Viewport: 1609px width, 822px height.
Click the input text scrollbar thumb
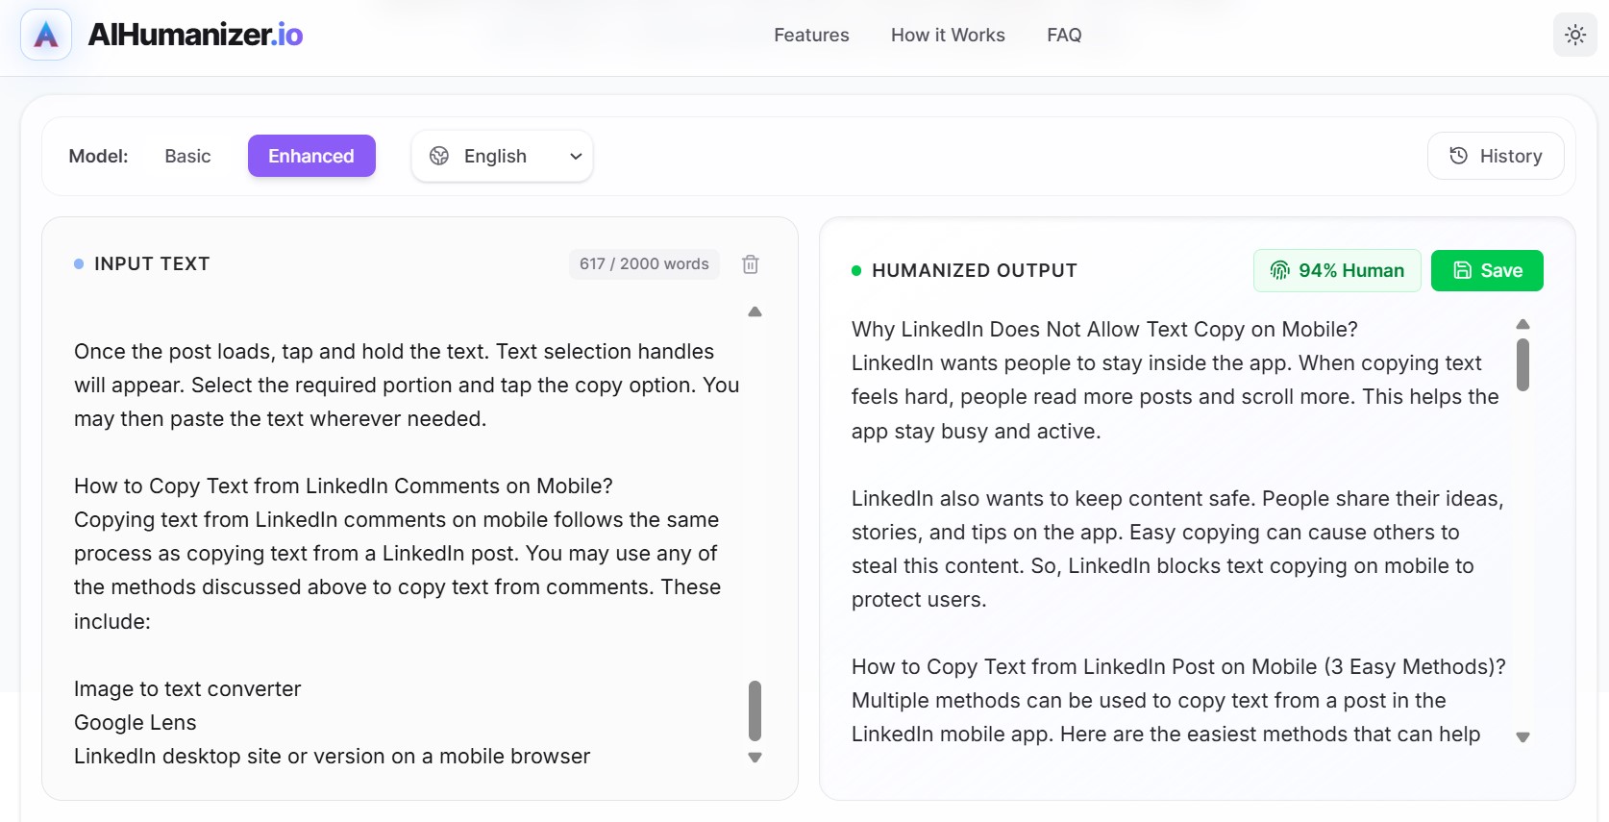point(755,710)
